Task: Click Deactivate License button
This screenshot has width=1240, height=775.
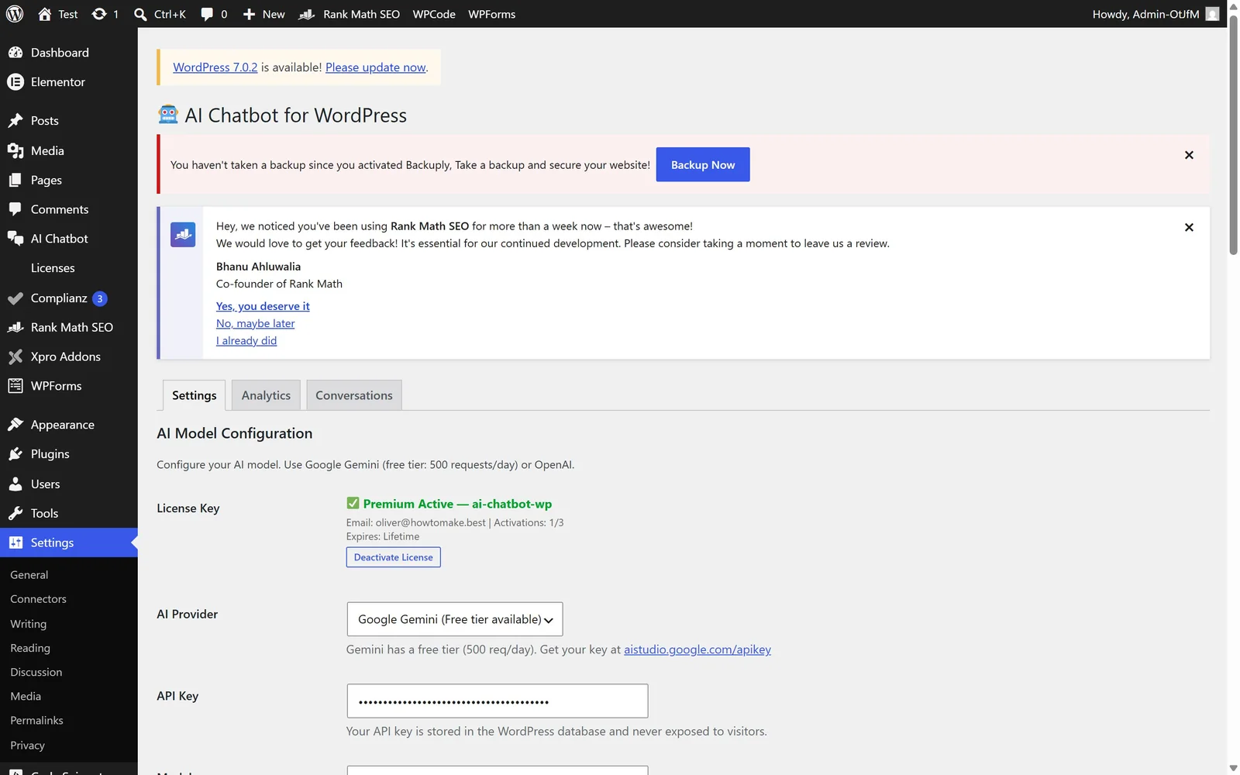Action: tap(394, 557)
